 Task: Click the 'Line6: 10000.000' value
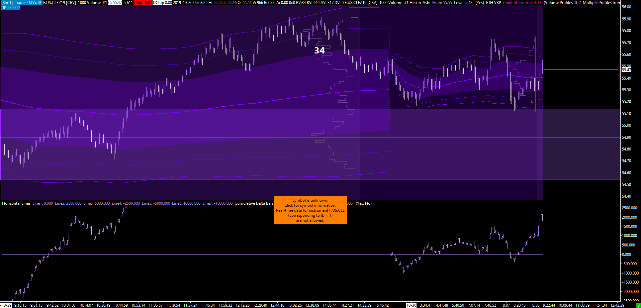point(186,203)
